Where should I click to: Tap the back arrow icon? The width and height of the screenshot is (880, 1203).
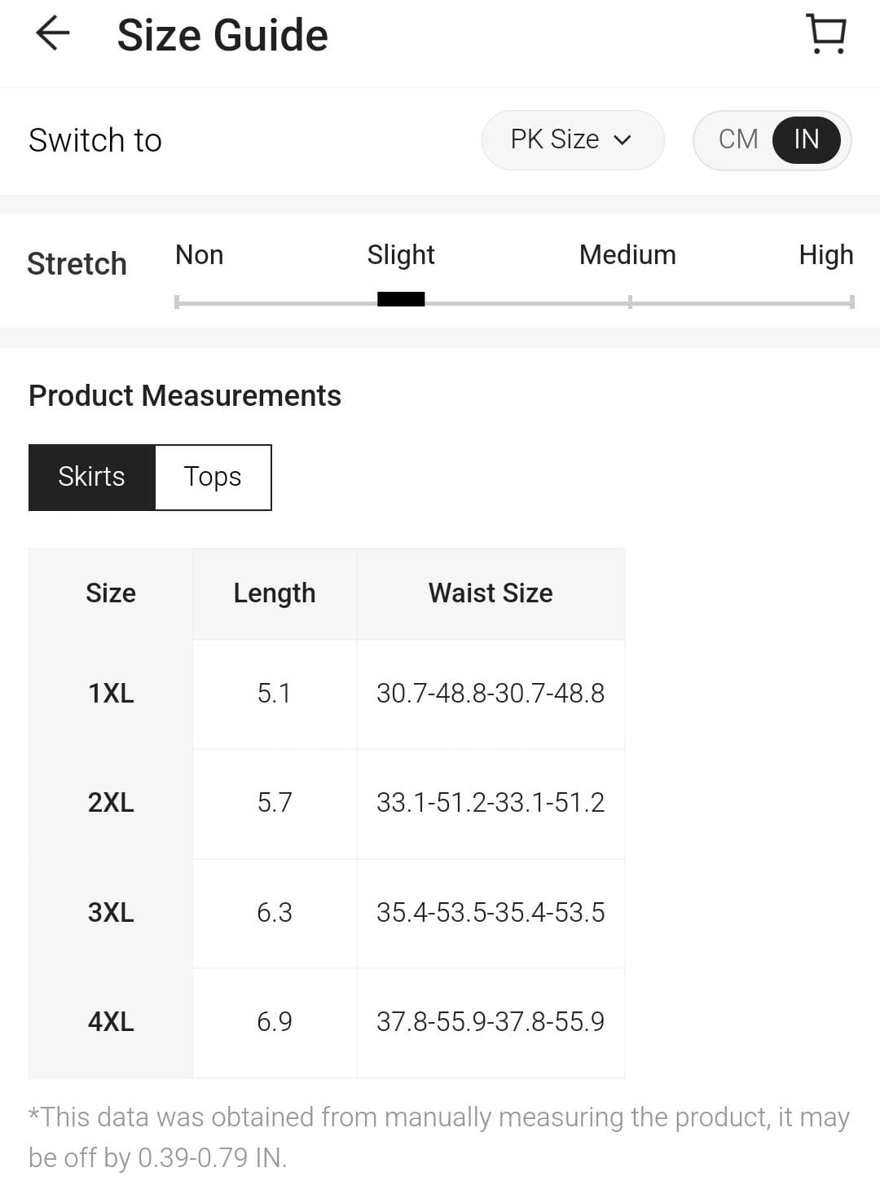tap(53, 34)
